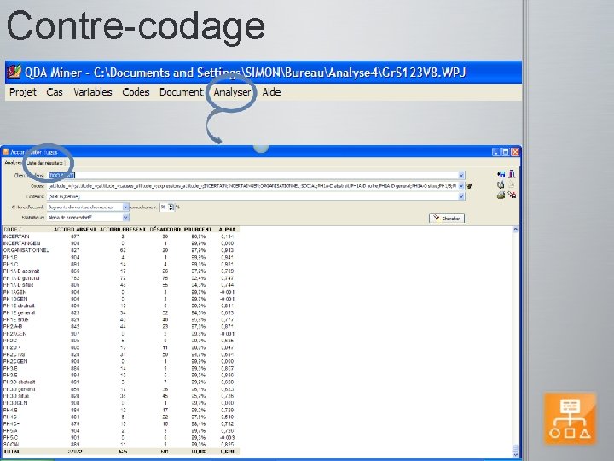Image resolution: width=614 pixels, height=461 pixels.
Task: Click the results table scroll-up arrow
Action: [x=515, y=230]
